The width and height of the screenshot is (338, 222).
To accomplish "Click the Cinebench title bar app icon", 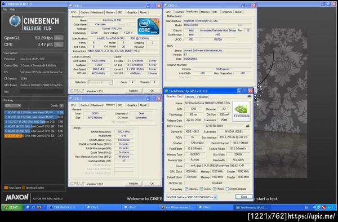I will pyautogui.click(x=3, y=4).
